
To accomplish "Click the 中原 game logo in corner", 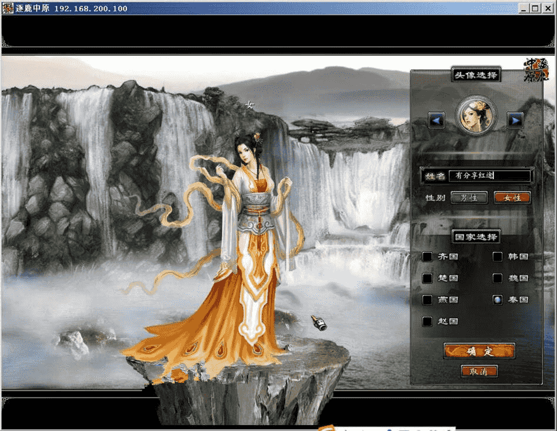I will (536, 70).
